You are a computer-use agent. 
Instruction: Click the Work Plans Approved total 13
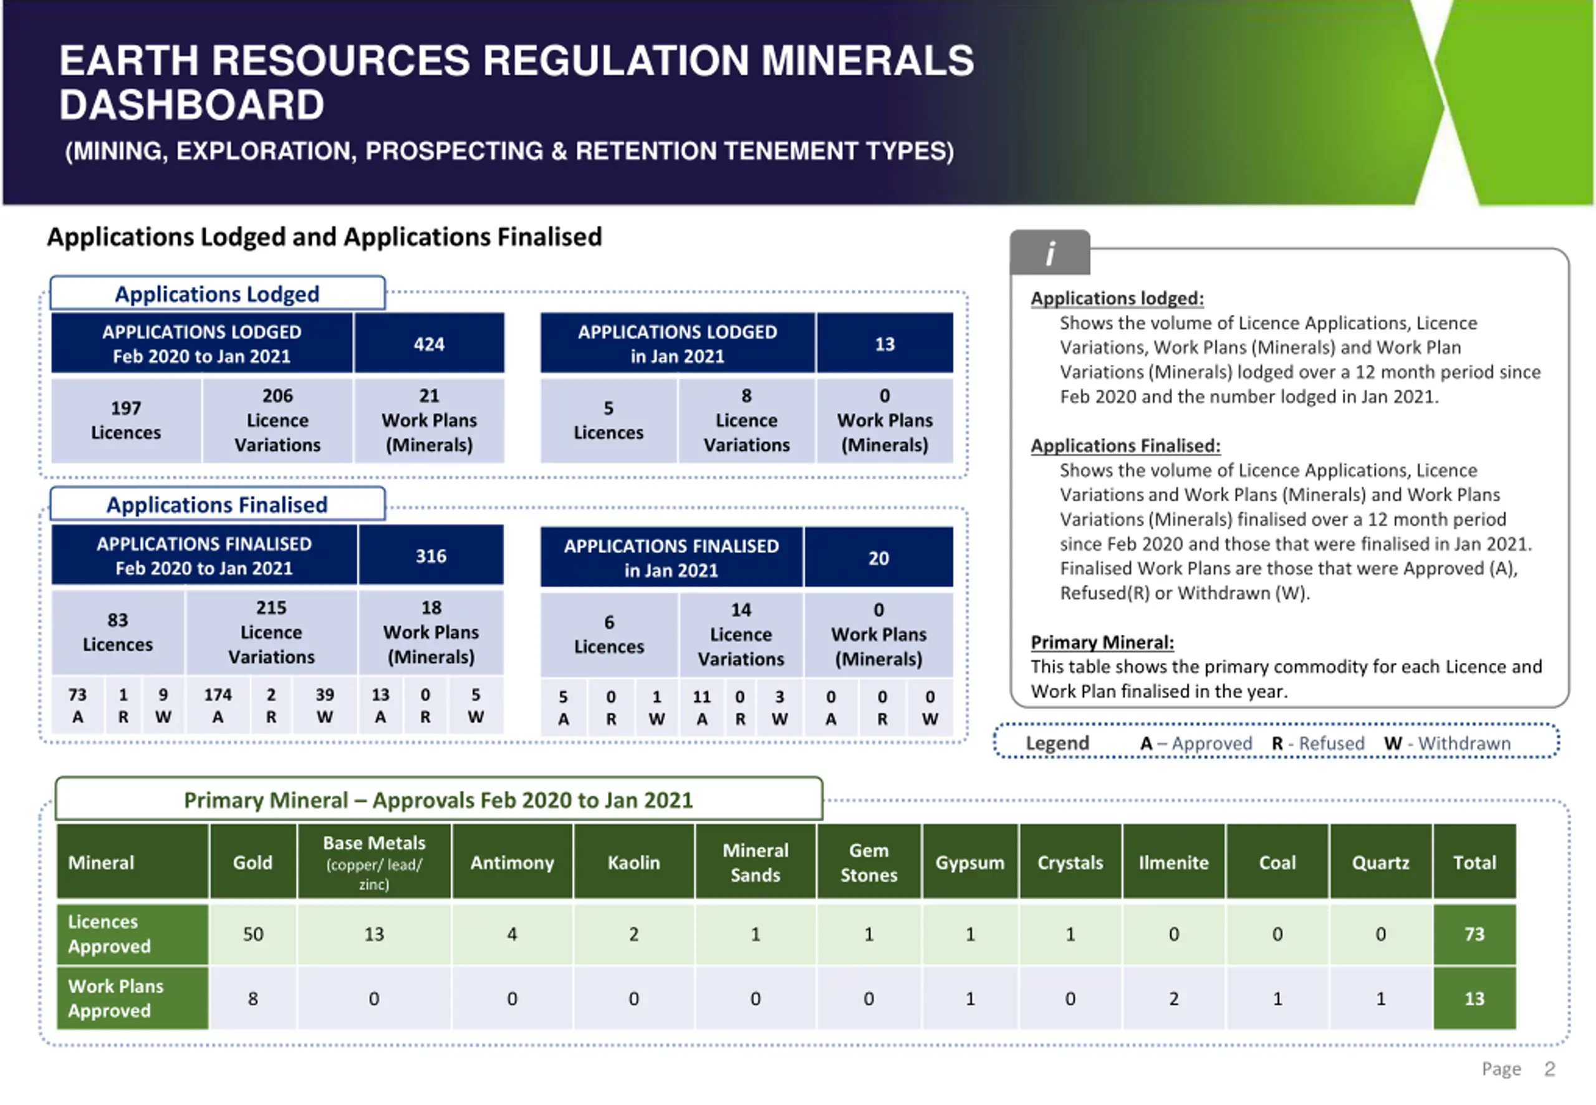click(x=1474, y=998)
